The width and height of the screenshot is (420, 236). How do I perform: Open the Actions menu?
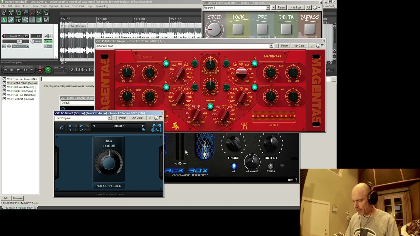65,6
